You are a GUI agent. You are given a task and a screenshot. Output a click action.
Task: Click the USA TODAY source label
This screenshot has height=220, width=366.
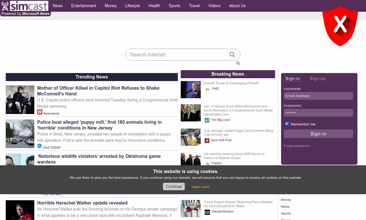52,148
